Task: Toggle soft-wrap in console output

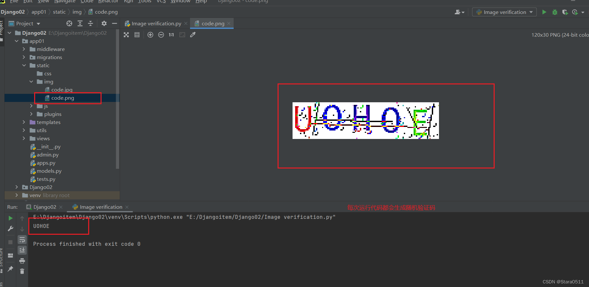Action: (22, 240)
